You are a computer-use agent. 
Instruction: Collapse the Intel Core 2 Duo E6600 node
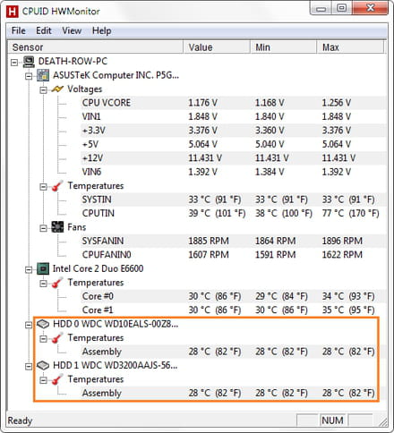point(29,269)
